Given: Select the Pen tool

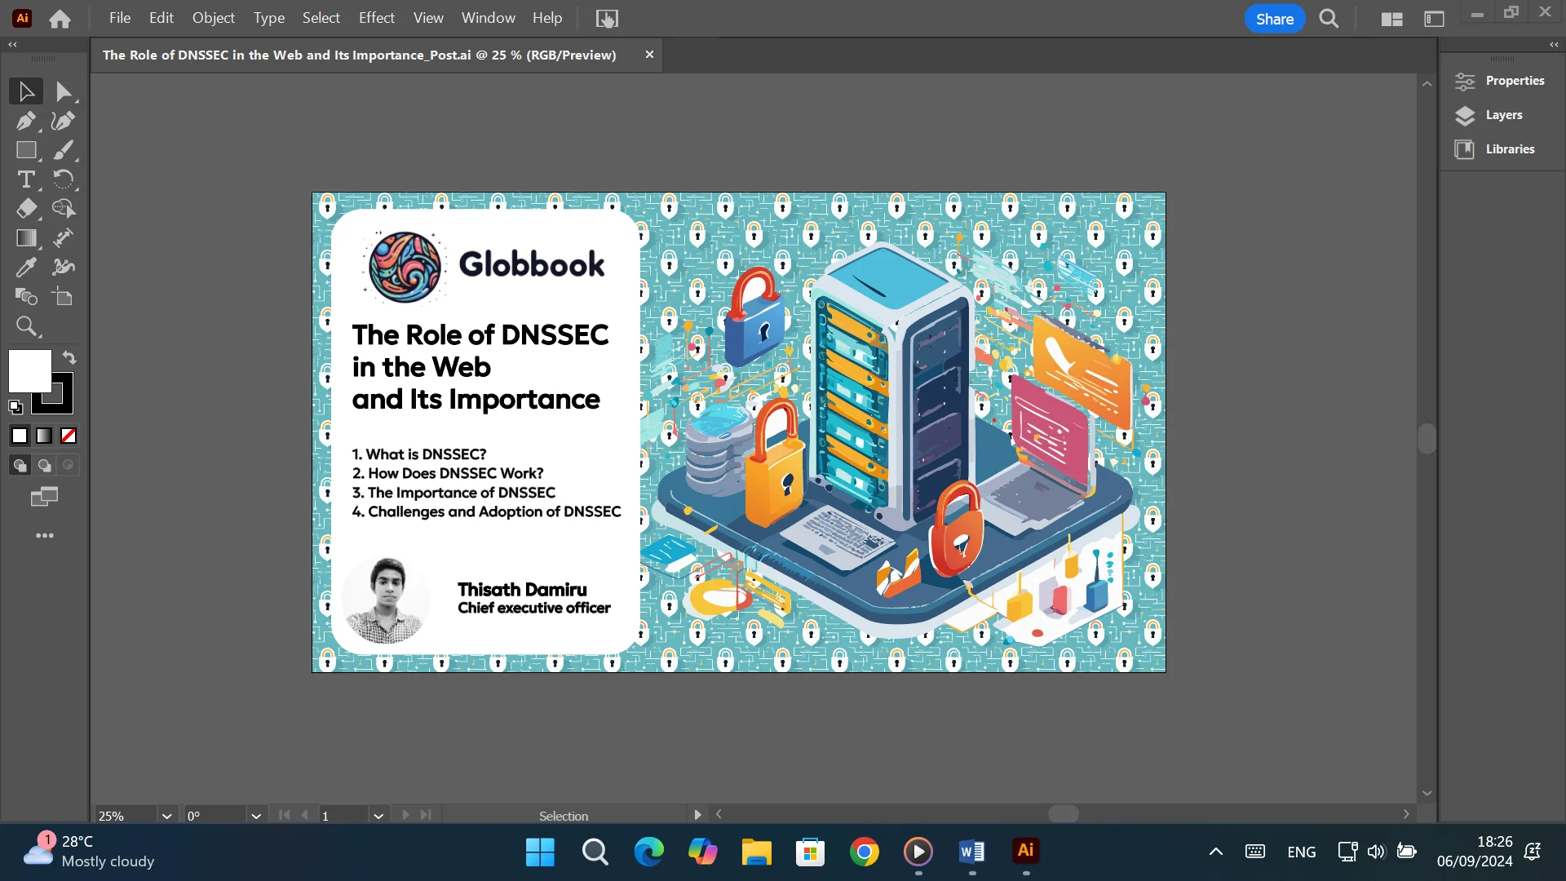Looking at the screenshot, I should coord(25,121).
